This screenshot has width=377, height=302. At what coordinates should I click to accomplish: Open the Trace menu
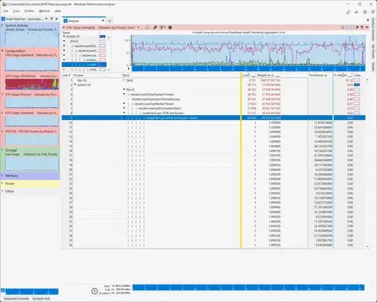[x=16, y=11]
